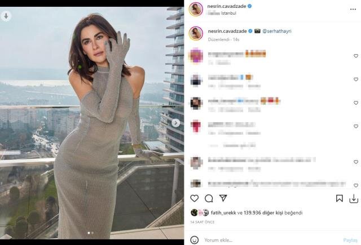Like the post with the heart icon
This screenshot has height=245, width=361.
tap(194, 198)
